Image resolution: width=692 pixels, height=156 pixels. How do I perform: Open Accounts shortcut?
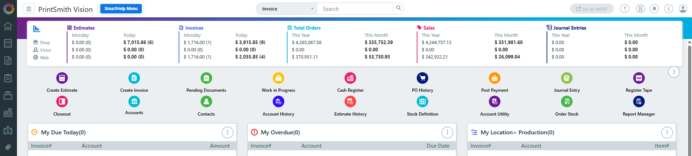coord(134,105)
